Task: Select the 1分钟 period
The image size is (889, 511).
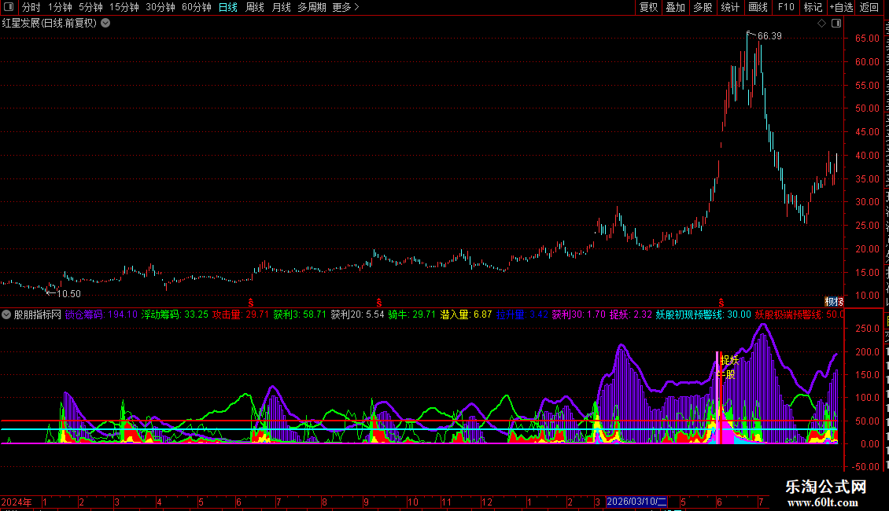Action: (x=60, y=7)
